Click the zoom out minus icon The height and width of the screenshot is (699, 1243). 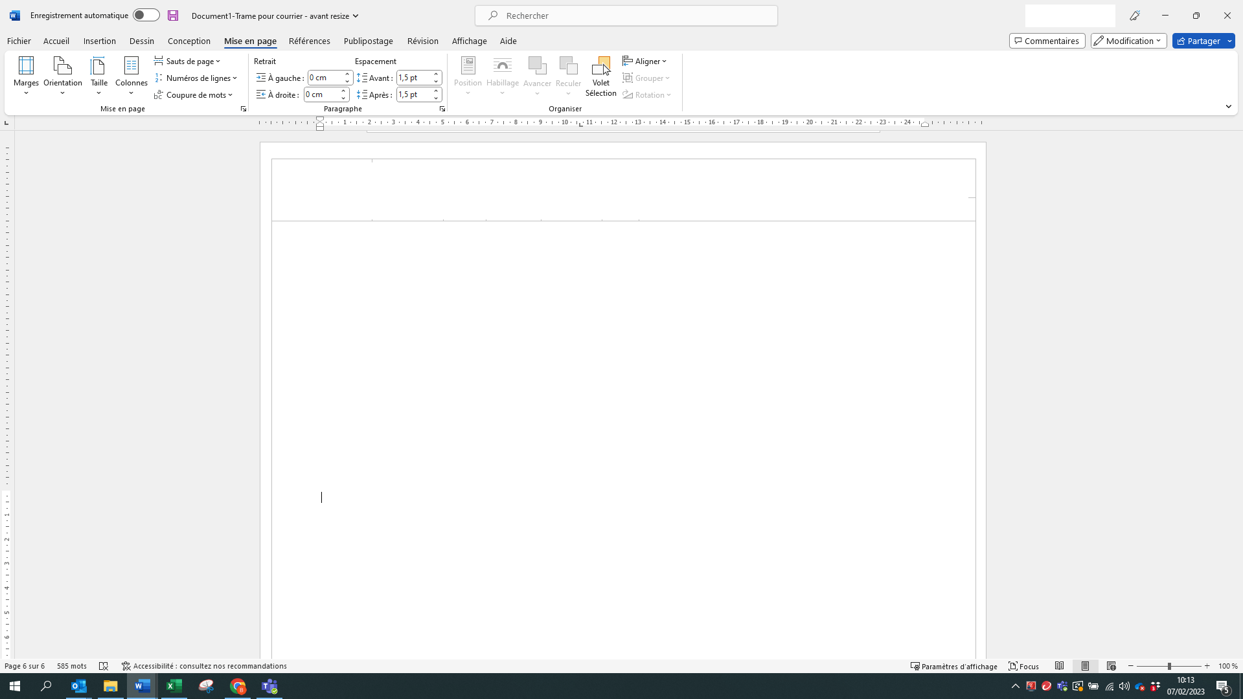[1131, 666]
